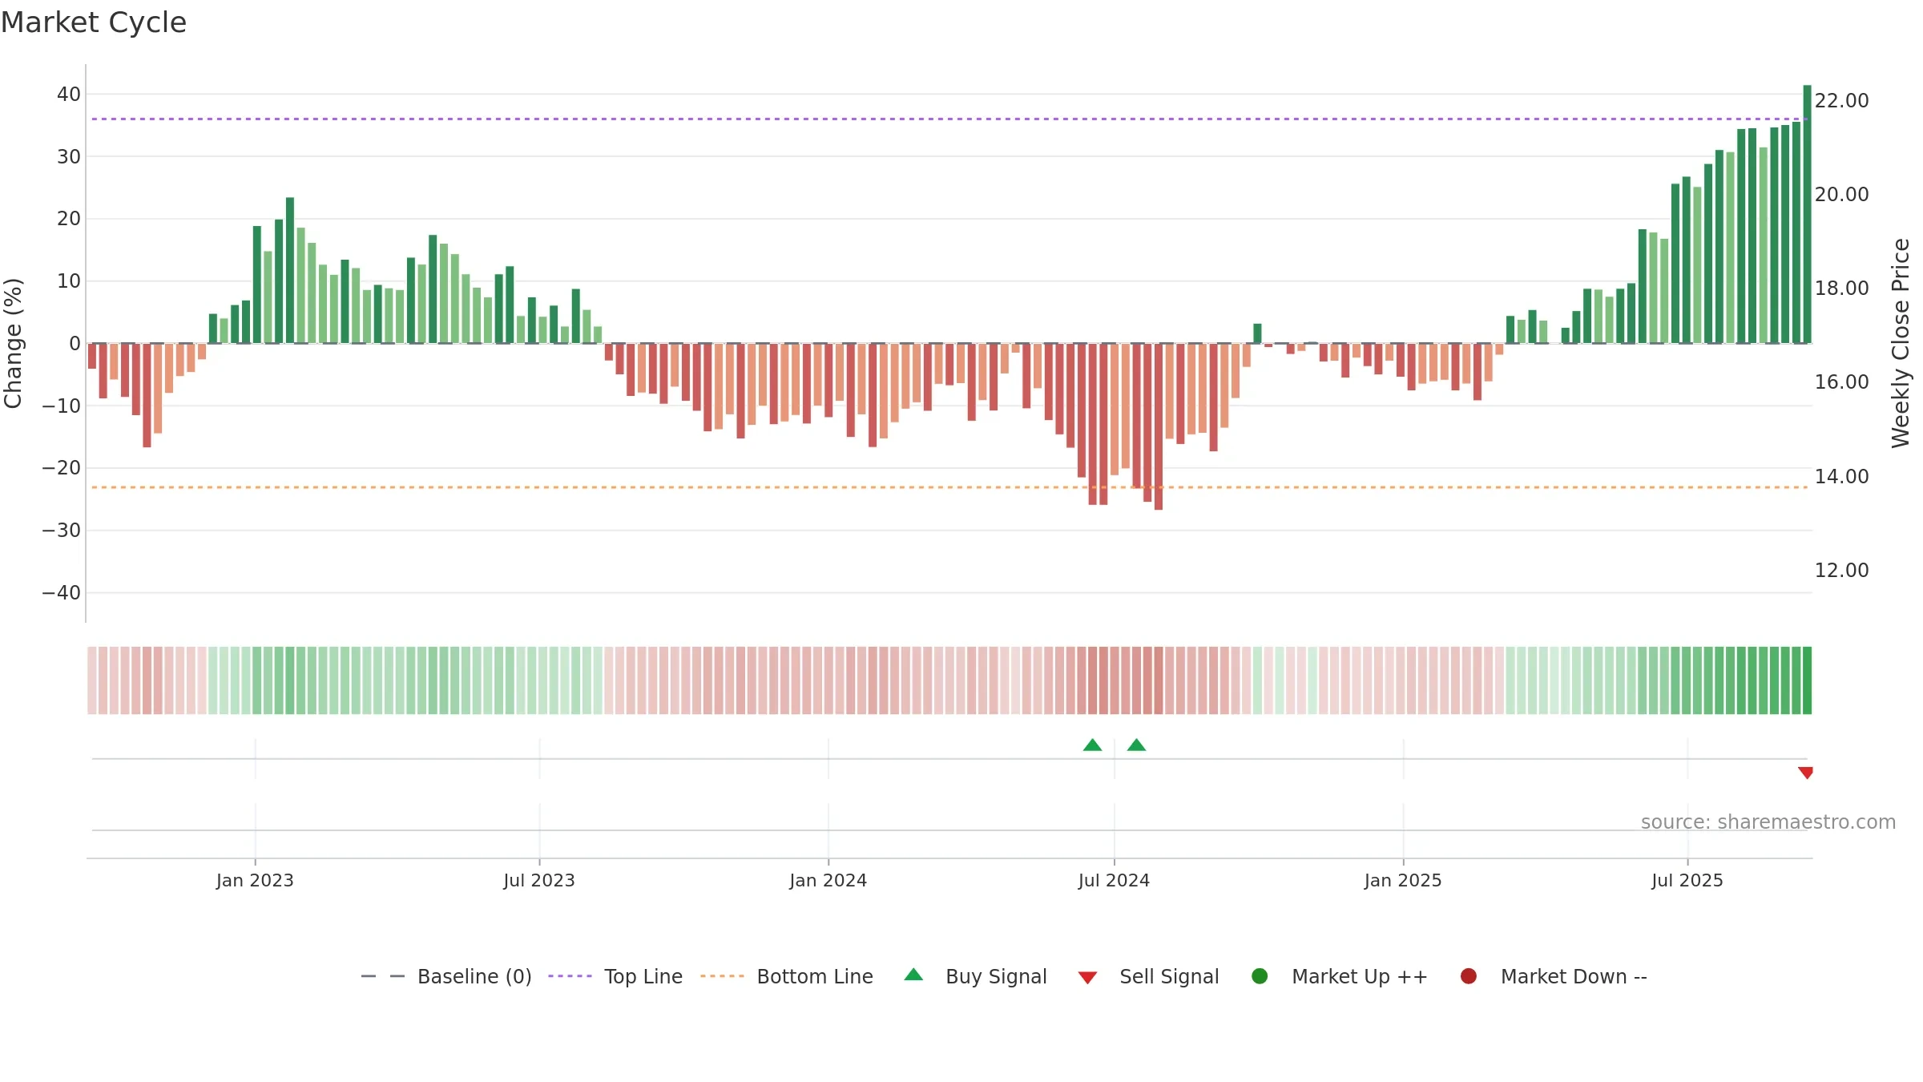Screen dimensions: 1923x1082
Task: Click the 20.00 price axis value
Action: (x=1841, y=195)
